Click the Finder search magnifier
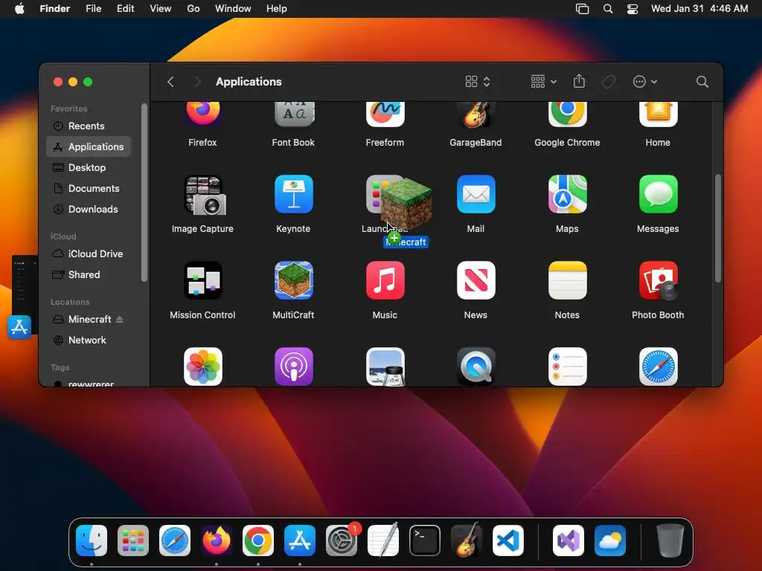This screenshot has height=571, width=762. coord(702,82)
